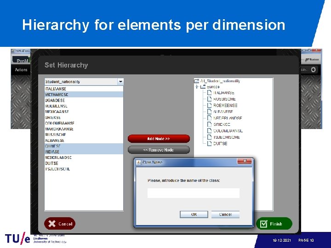Select GRIEKSE in the left list
The image size is (331, 248).
pyautogui.click(x=84, y=118)
